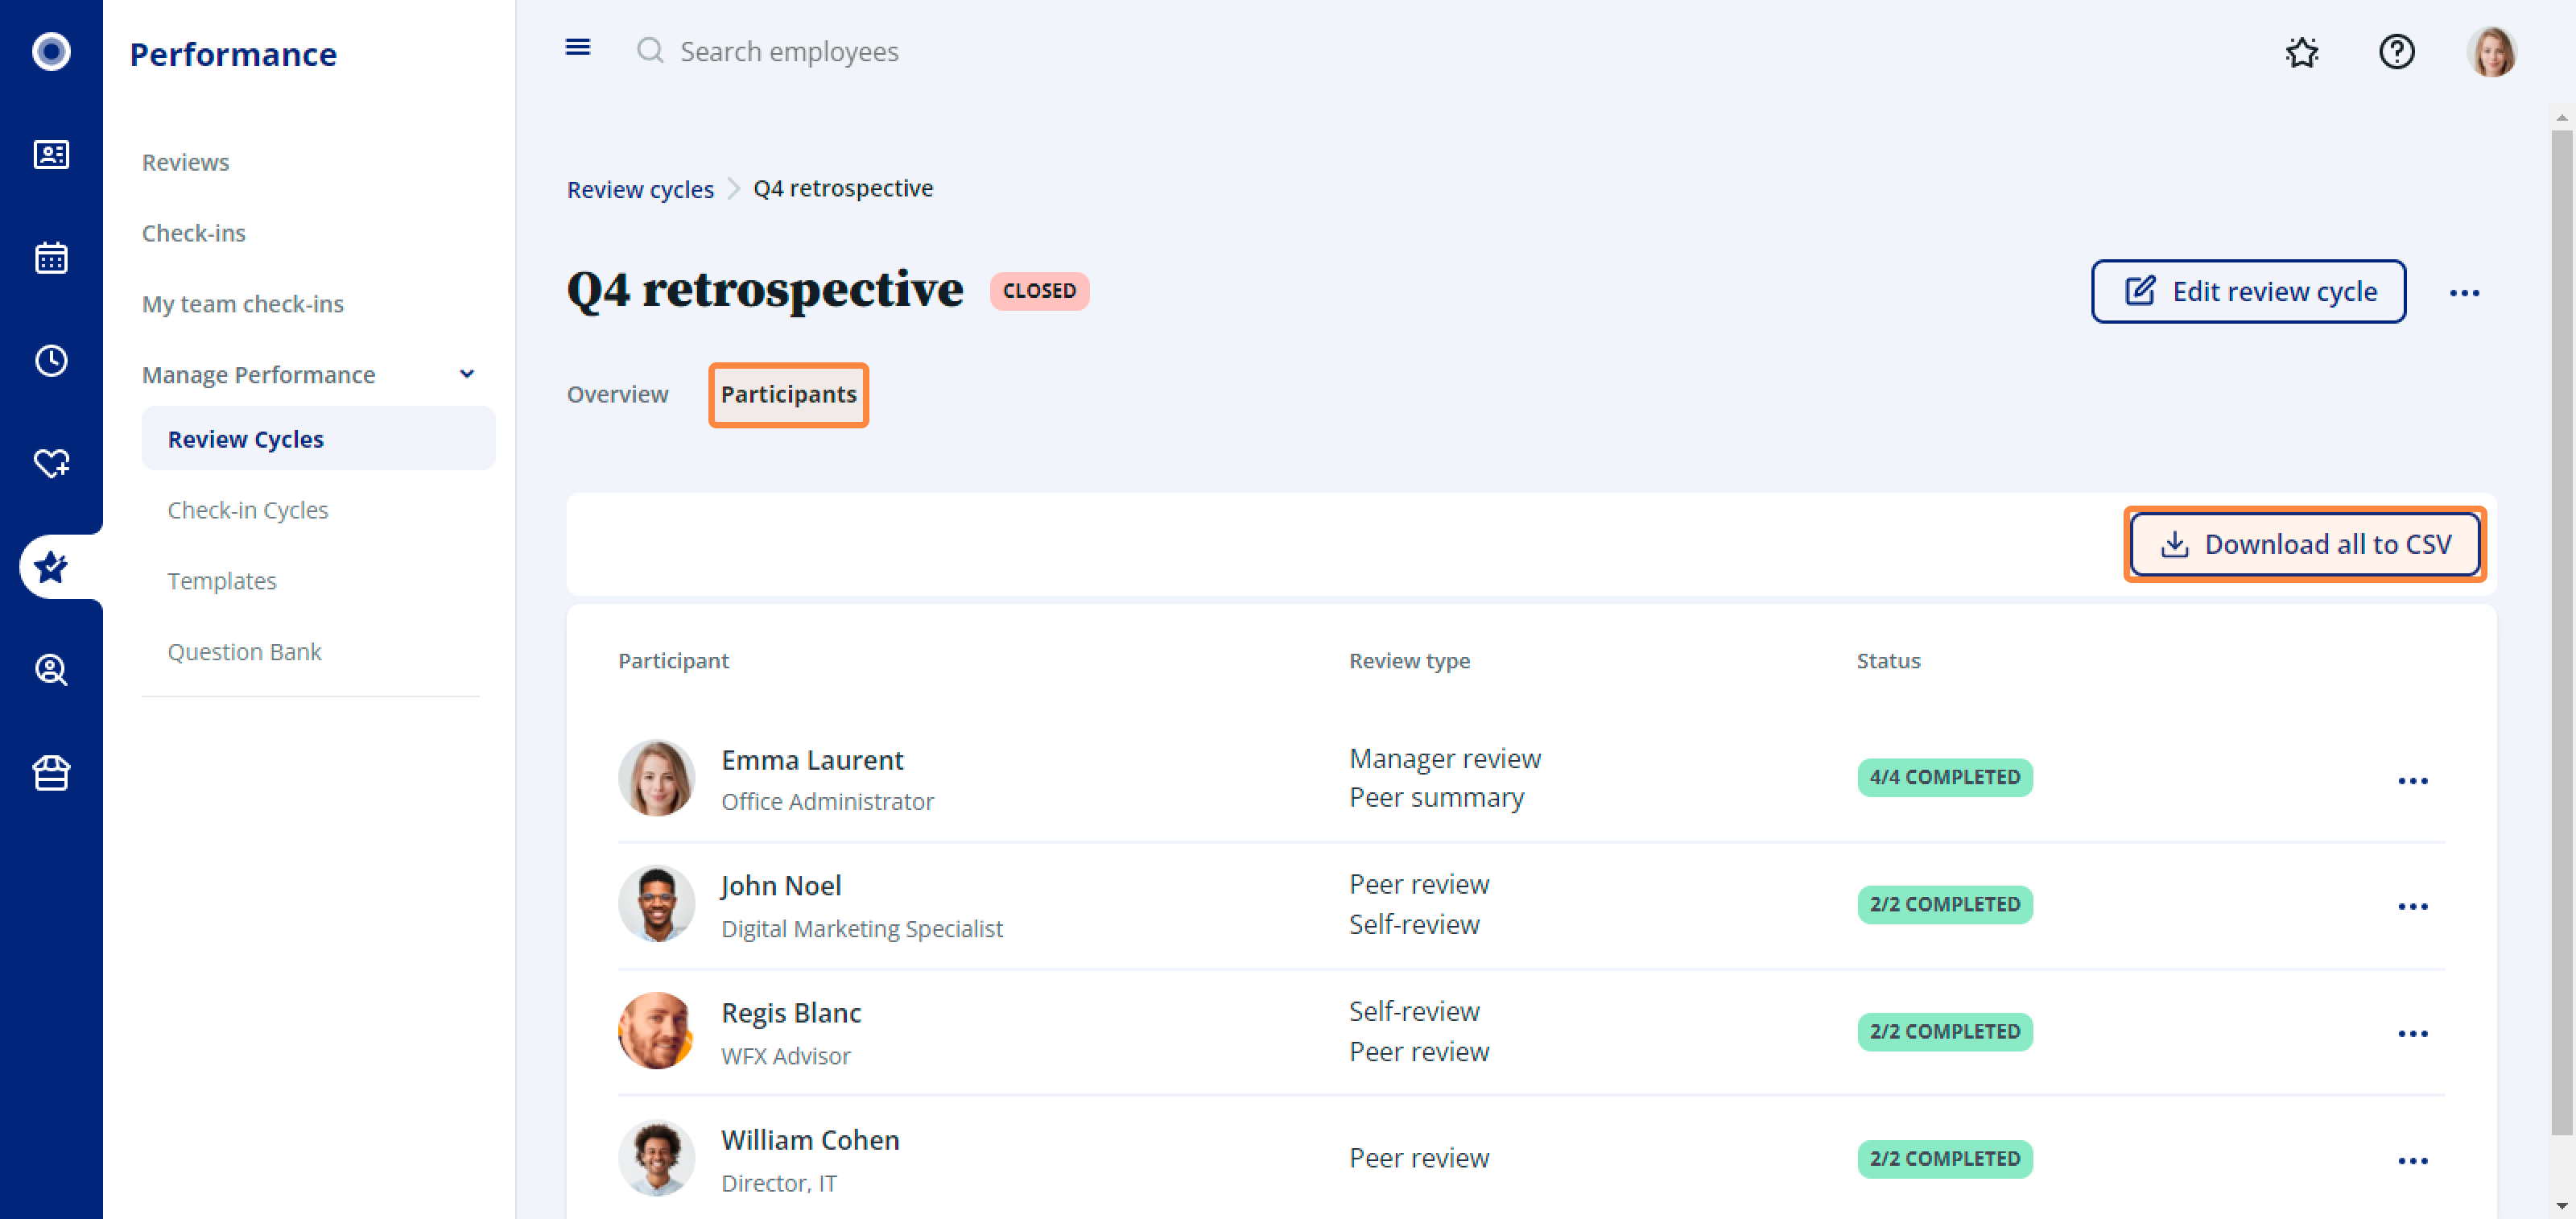This screenshot has height=1219, width=2576.
Task: Select the Participants tab
Action: pos(788,394)
